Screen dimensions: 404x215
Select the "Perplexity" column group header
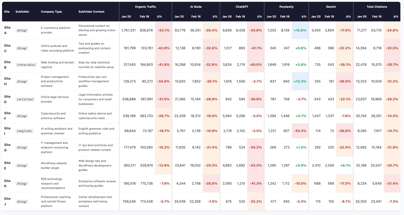pos(286,7)
